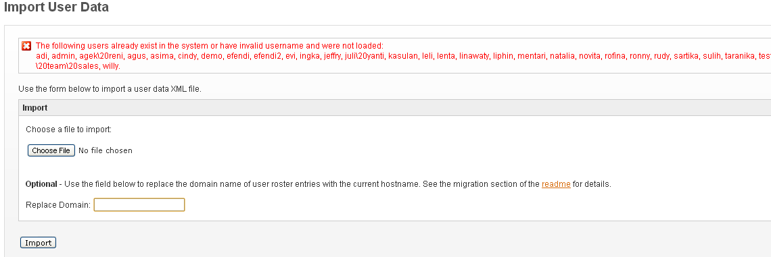Viewport: 771px width, 257px height.
Task: Open the readme migration link
Action: [x=556, y=184]
